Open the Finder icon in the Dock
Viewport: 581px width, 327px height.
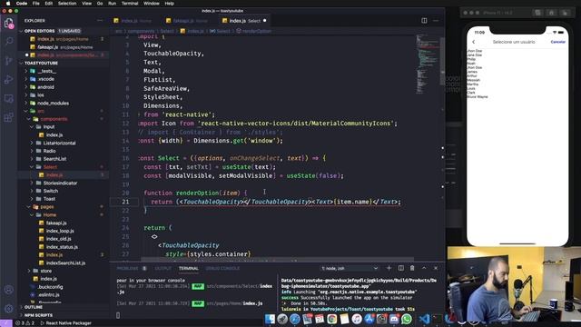(271, 319)
